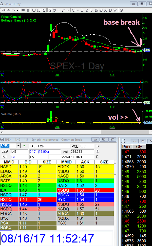Click the chart type icon at toolbar start
This screenshot has width=152, height=246.
tap(3, 10)
